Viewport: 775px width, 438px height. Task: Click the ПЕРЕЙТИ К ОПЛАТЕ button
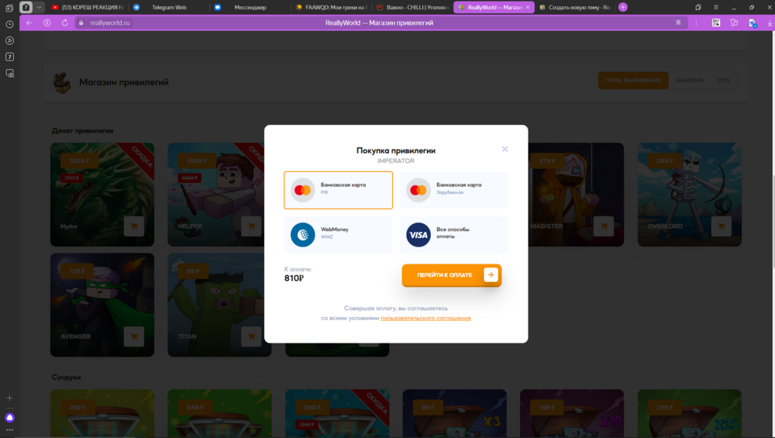pyautogui.click(x=451, y=275)
